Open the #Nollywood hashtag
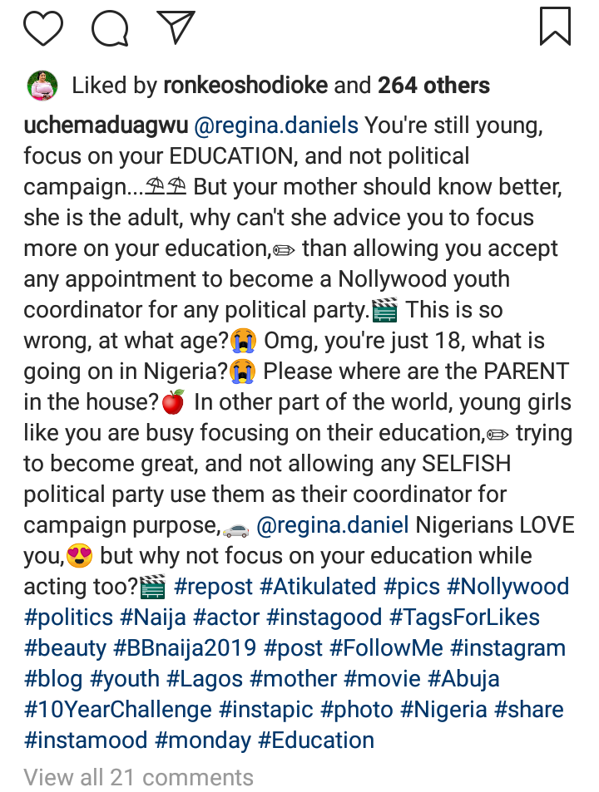The height and width of the screenshot is (792, 599). [x=508, y=587]
